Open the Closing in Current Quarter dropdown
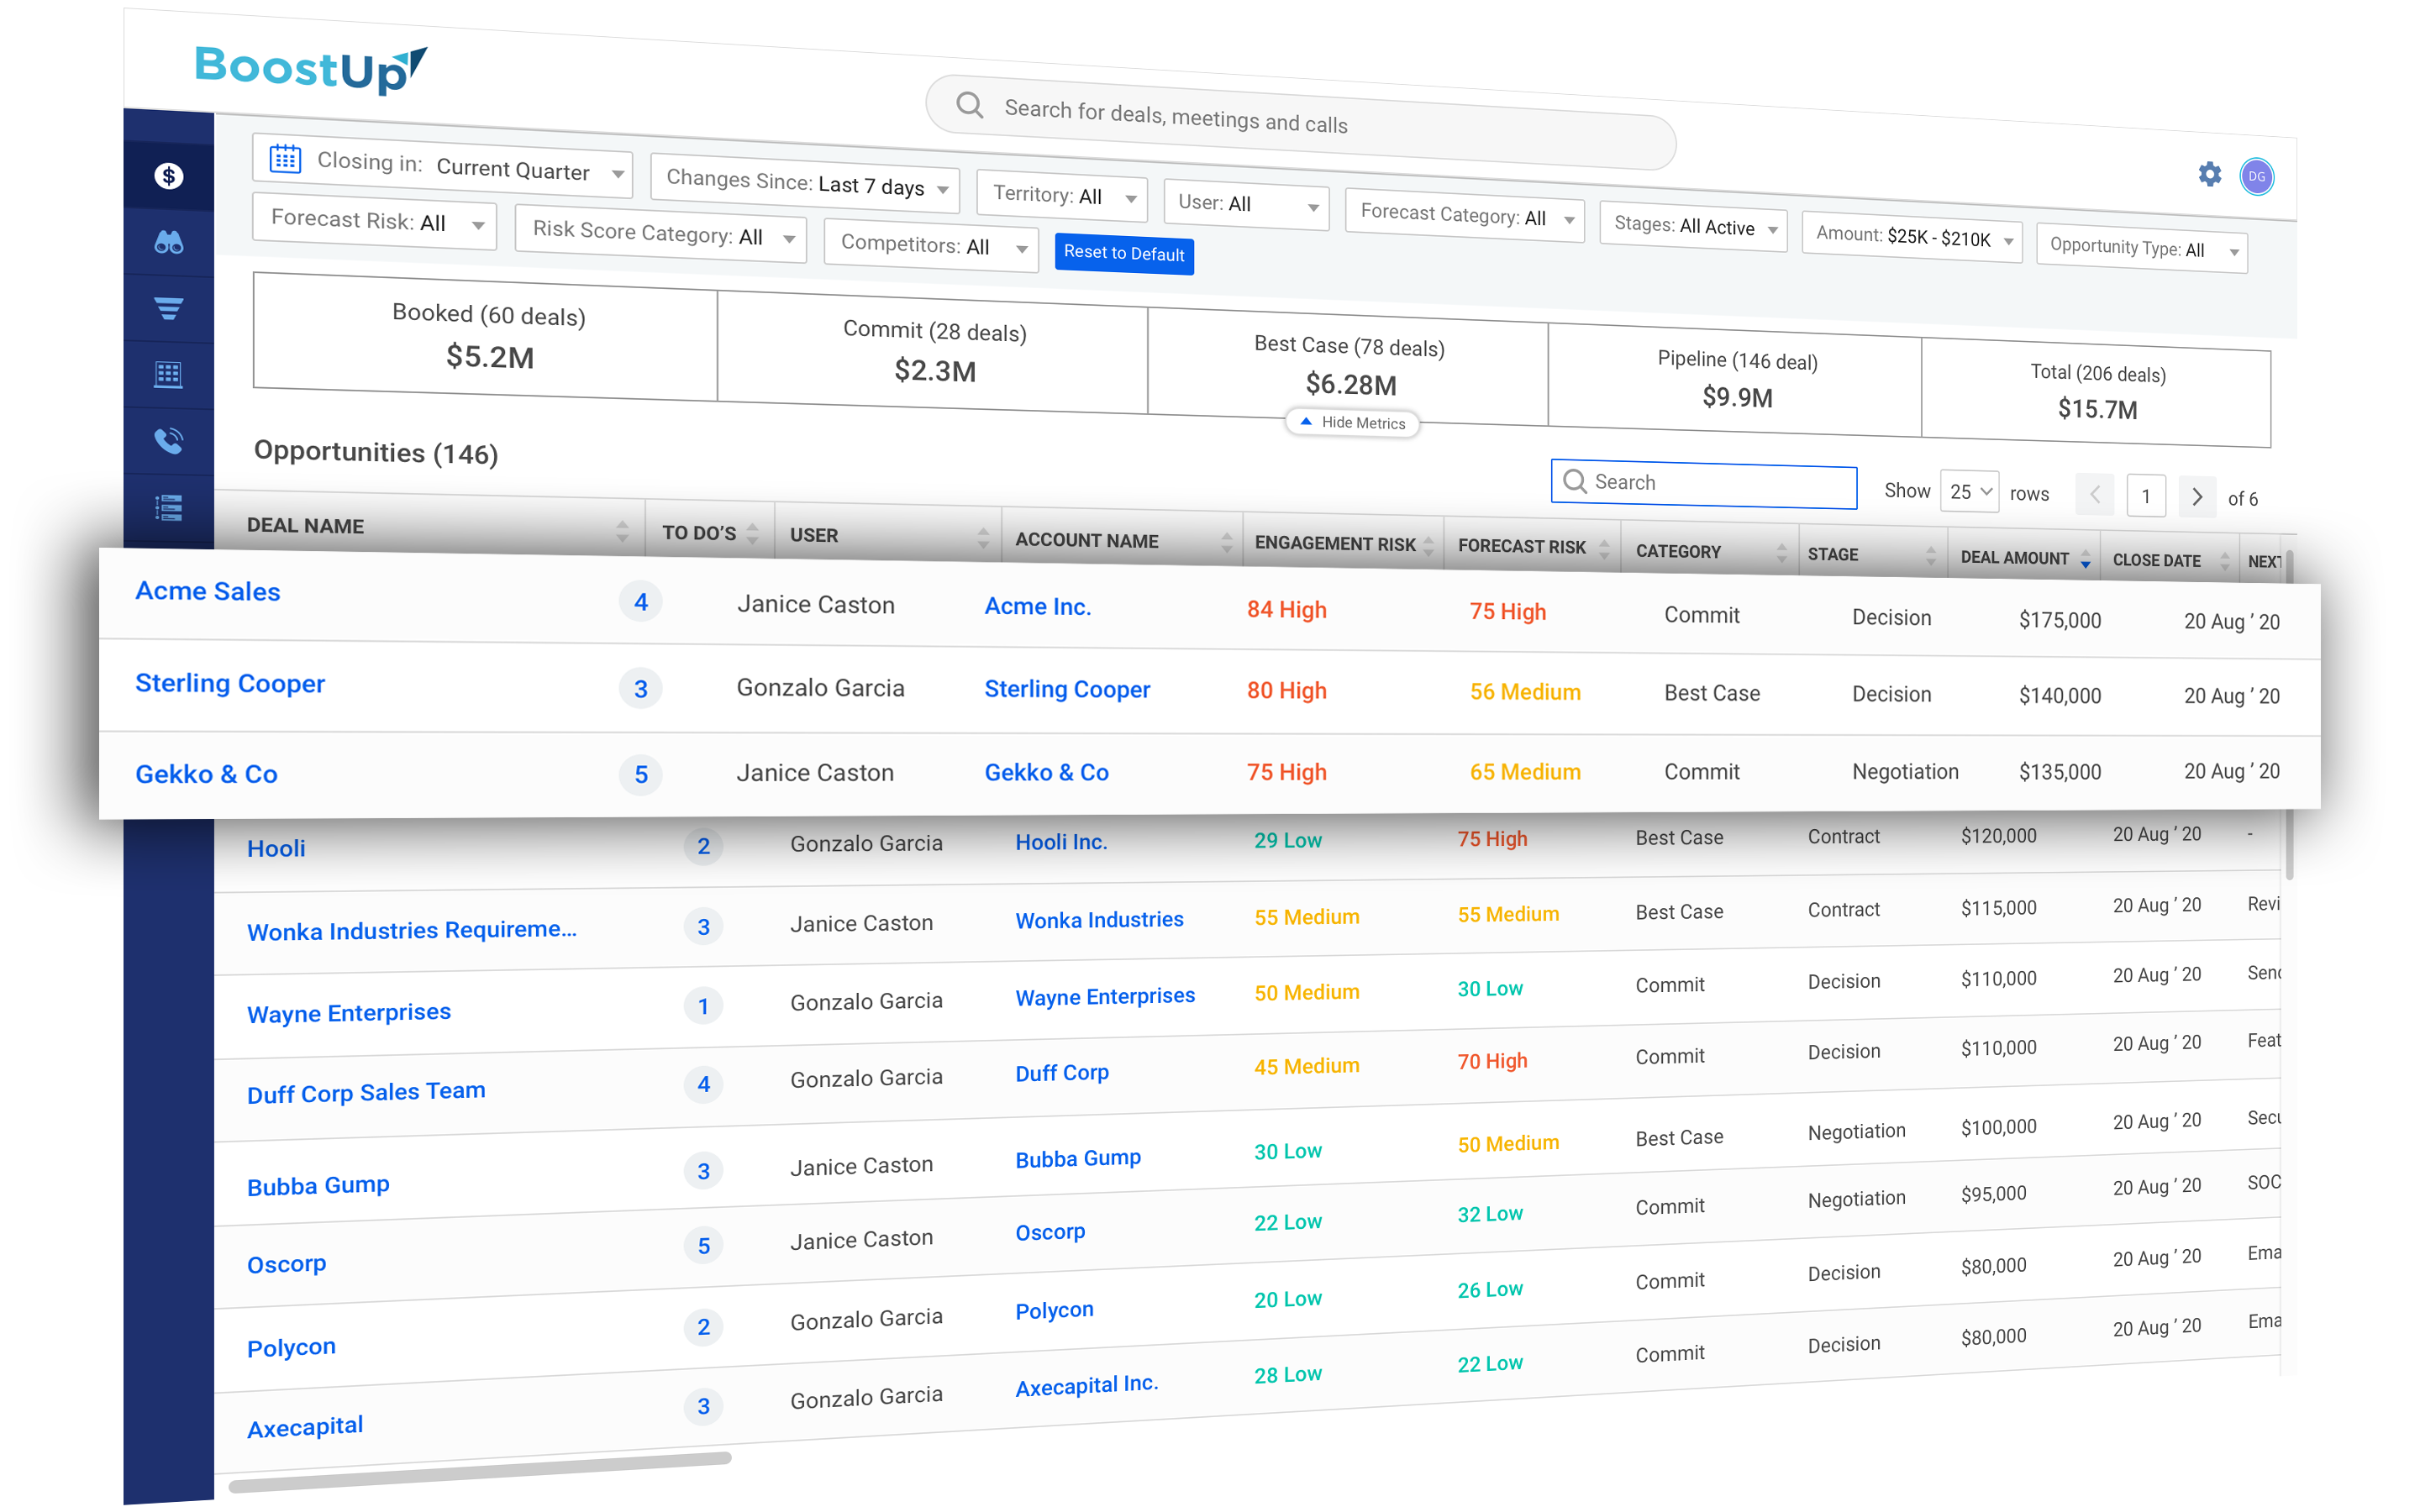The width and height of the screenshot is (2420, 1512). (442, 167)
